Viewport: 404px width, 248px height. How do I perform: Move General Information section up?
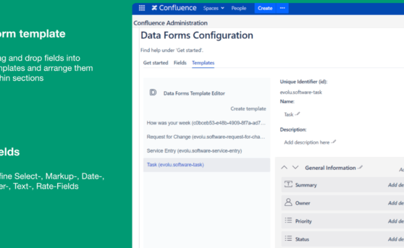(284, 167)
